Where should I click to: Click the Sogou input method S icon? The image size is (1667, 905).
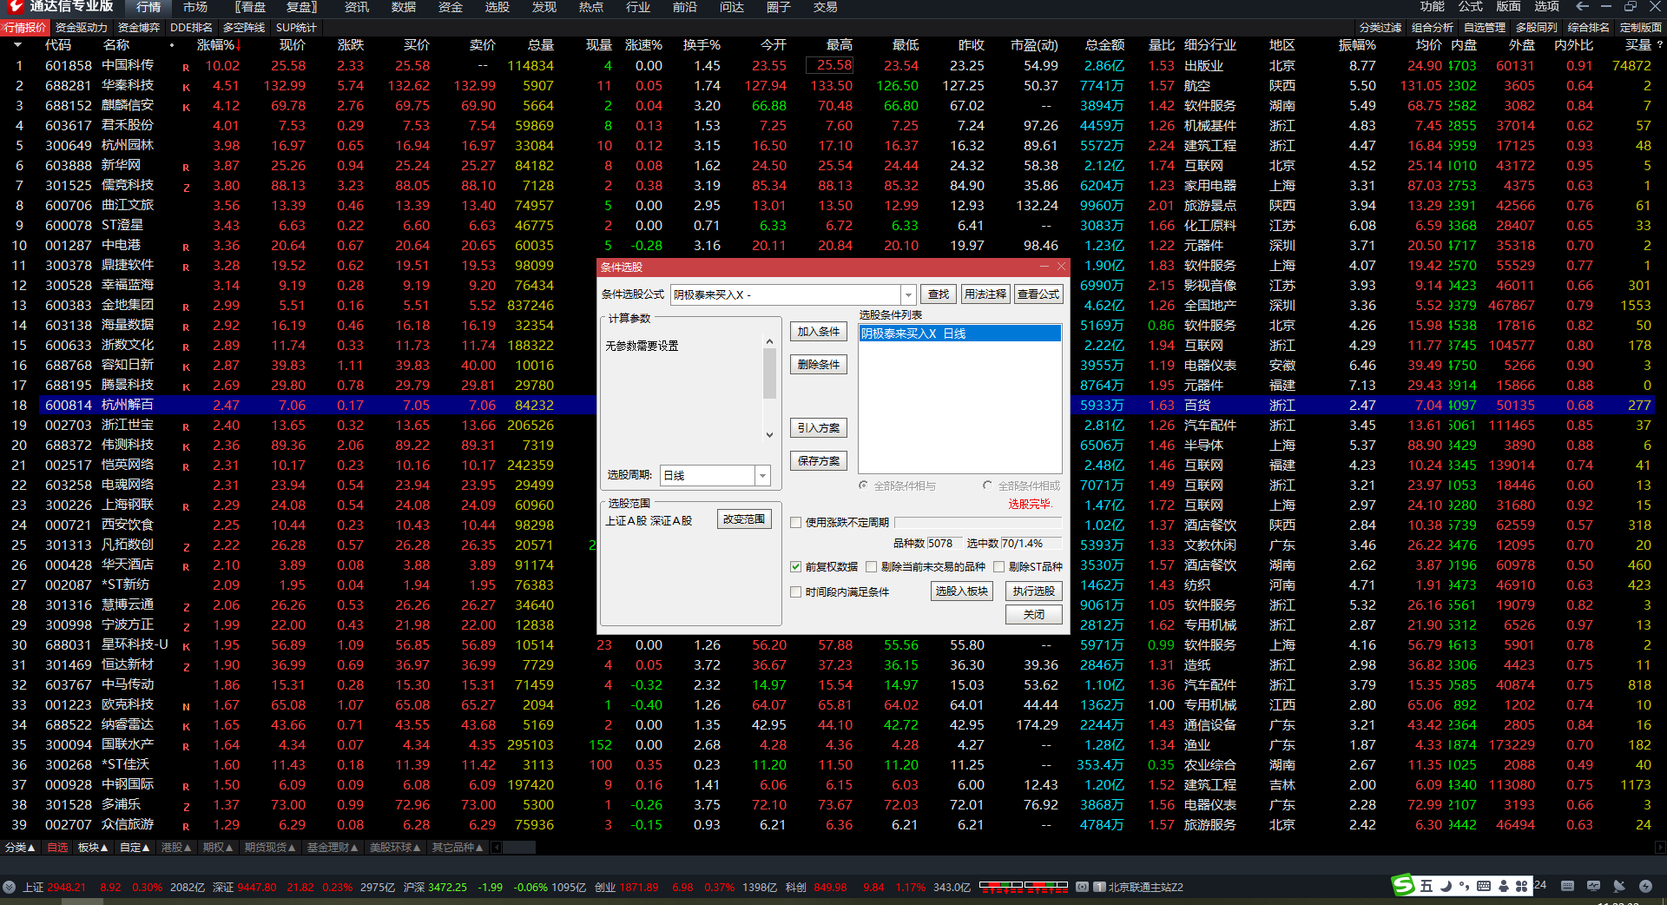1403,885
